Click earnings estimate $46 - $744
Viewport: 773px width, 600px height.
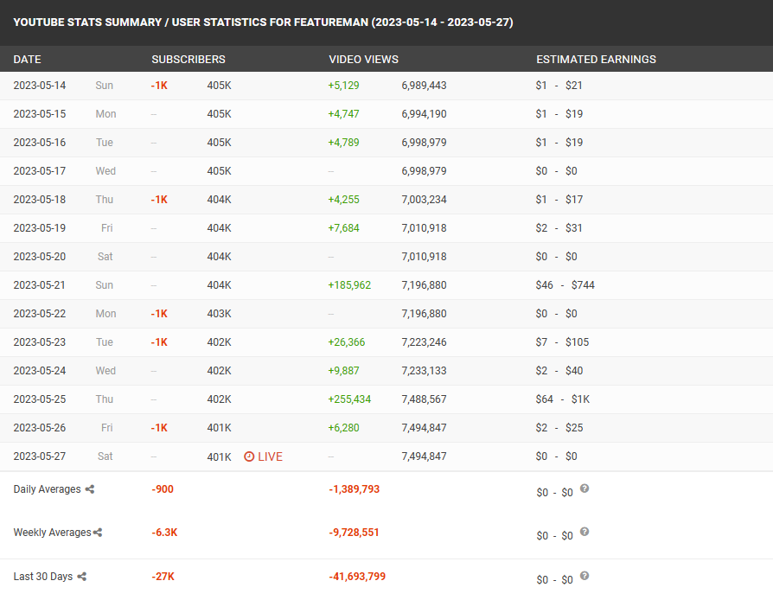[x=565, y=285]
